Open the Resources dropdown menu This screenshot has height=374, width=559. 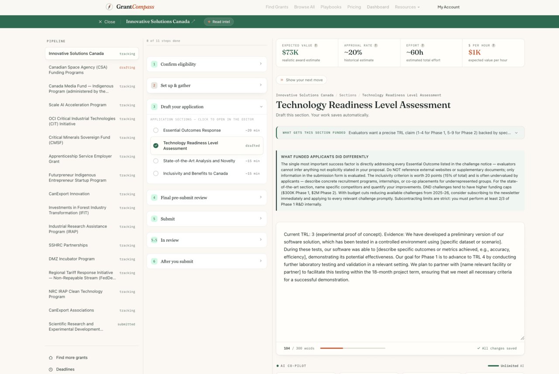point(407,7)
